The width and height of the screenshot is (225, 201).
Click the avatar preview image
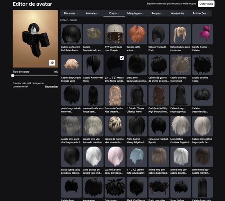pyautogui.click(x=35, y=39)
